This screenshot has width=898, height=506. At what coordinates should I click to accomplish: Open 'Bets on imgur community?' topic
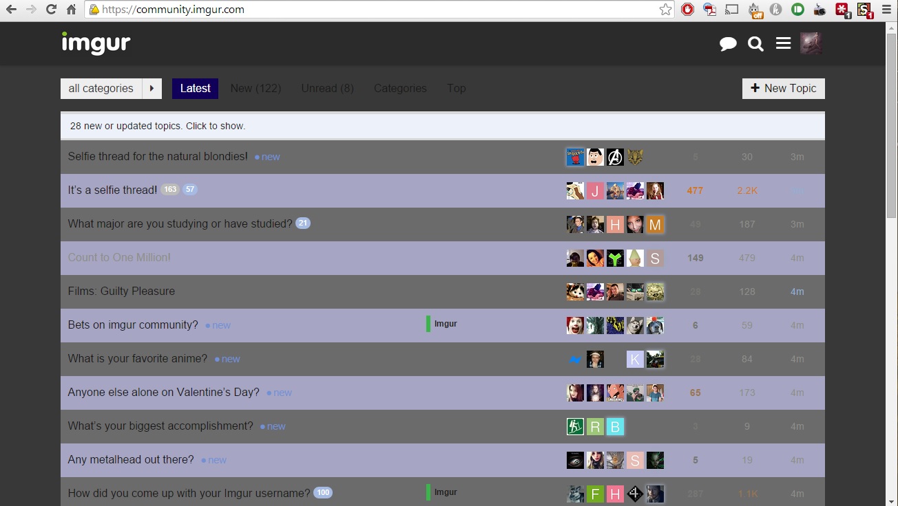pyautogui.click(x=133, y=324)
